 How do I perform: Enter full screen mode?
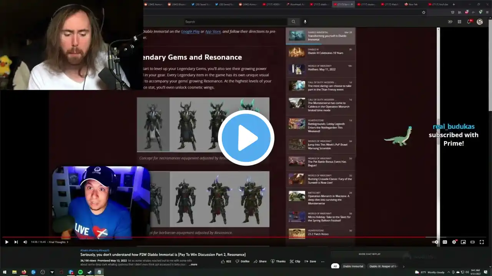[482, 242]
